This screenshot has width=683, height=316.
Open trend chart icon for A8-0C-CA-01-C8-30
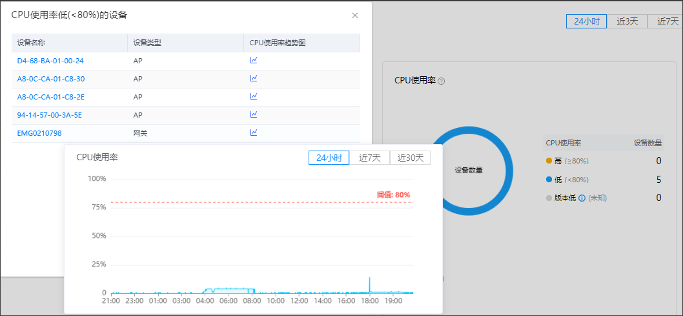click(254, 79)
